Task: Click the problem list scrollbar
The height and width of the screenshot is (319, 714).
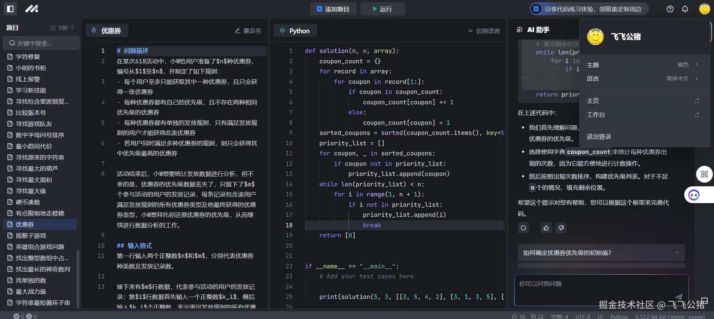Action: pyautogui.click(x=78, y=279)
